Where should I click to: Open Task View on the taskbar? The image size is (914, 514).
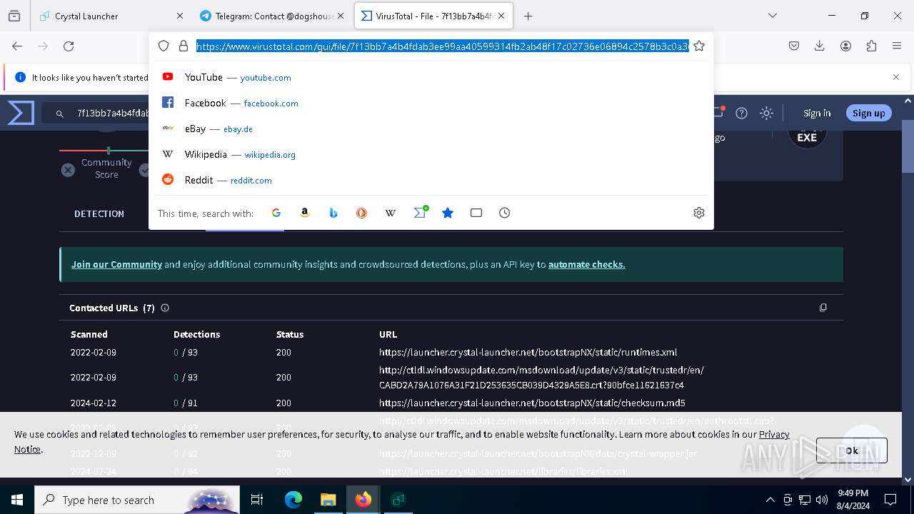pos(257,500)
